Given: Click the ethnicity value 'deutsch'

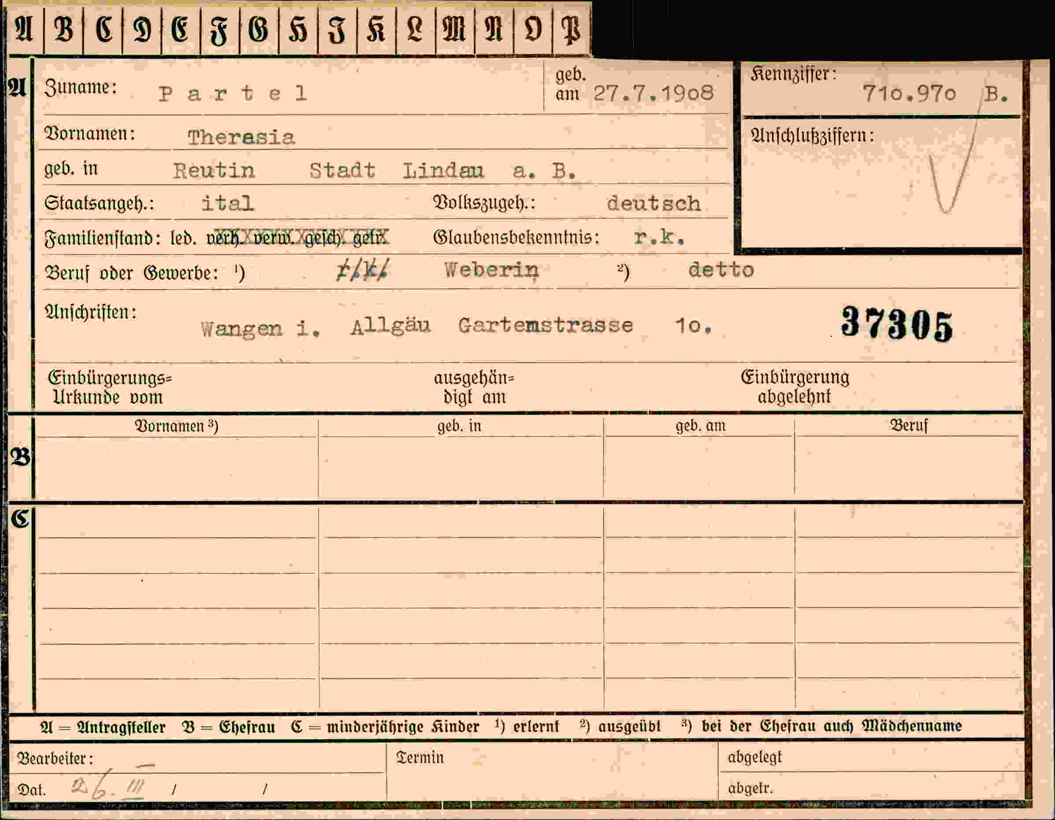Looking at the screenshot, I should [x=654, y=203].
